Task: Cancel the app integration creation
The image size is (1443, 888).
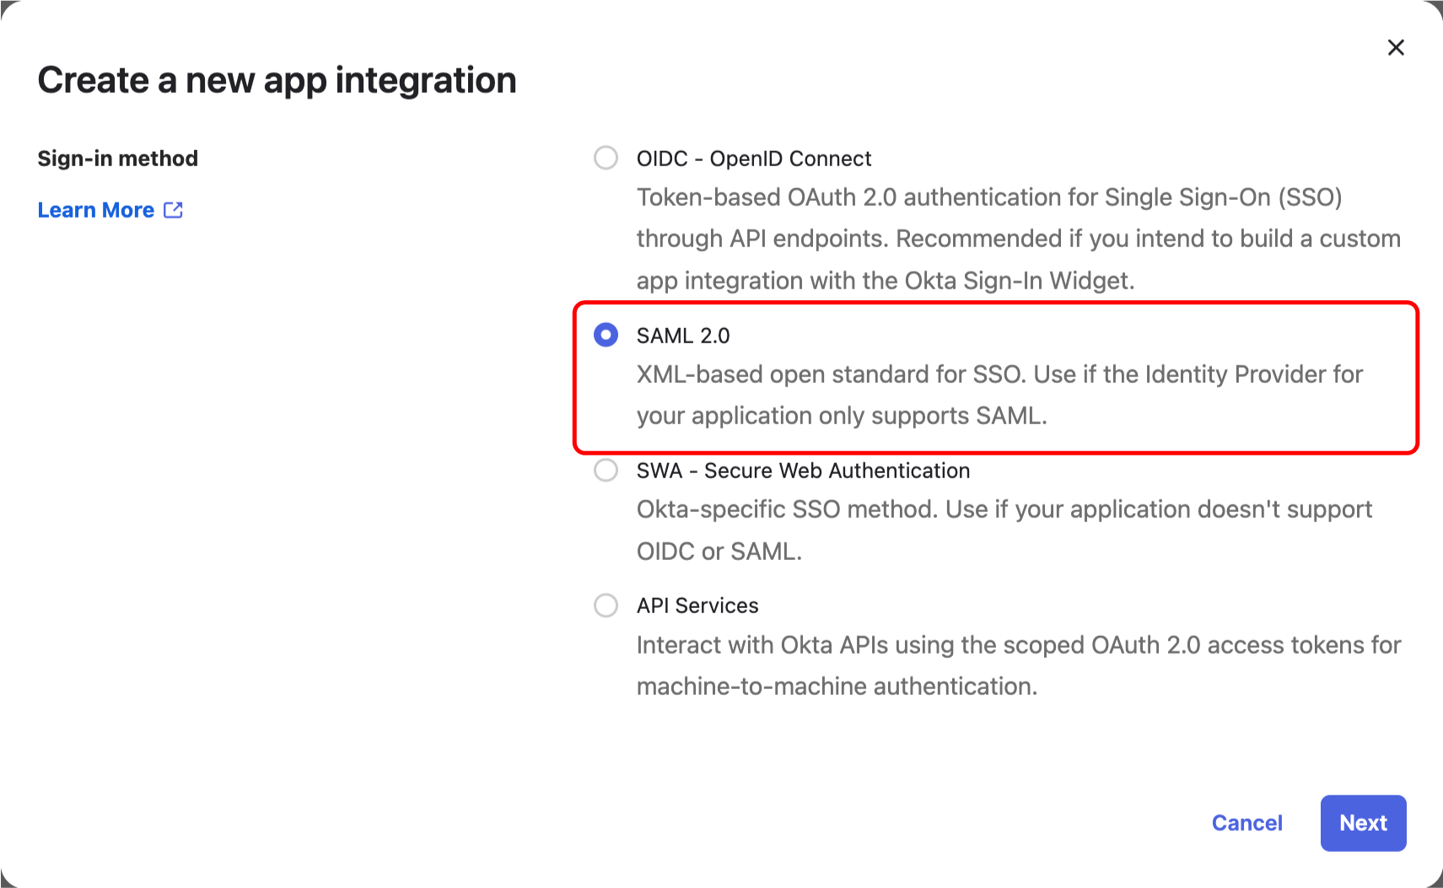Action: pyautogui.click(x=1246, y=823)
